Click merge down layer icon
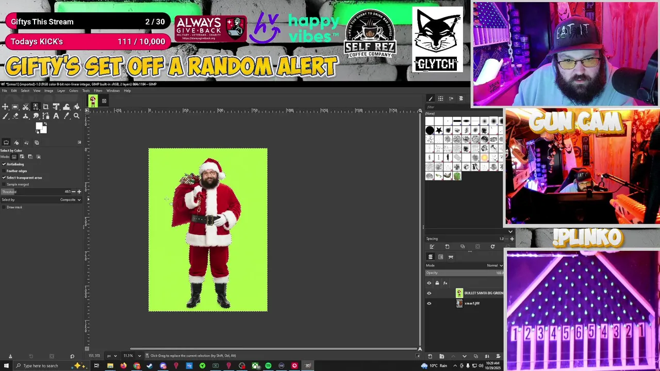The image size is (660, 371). point(487,356)
